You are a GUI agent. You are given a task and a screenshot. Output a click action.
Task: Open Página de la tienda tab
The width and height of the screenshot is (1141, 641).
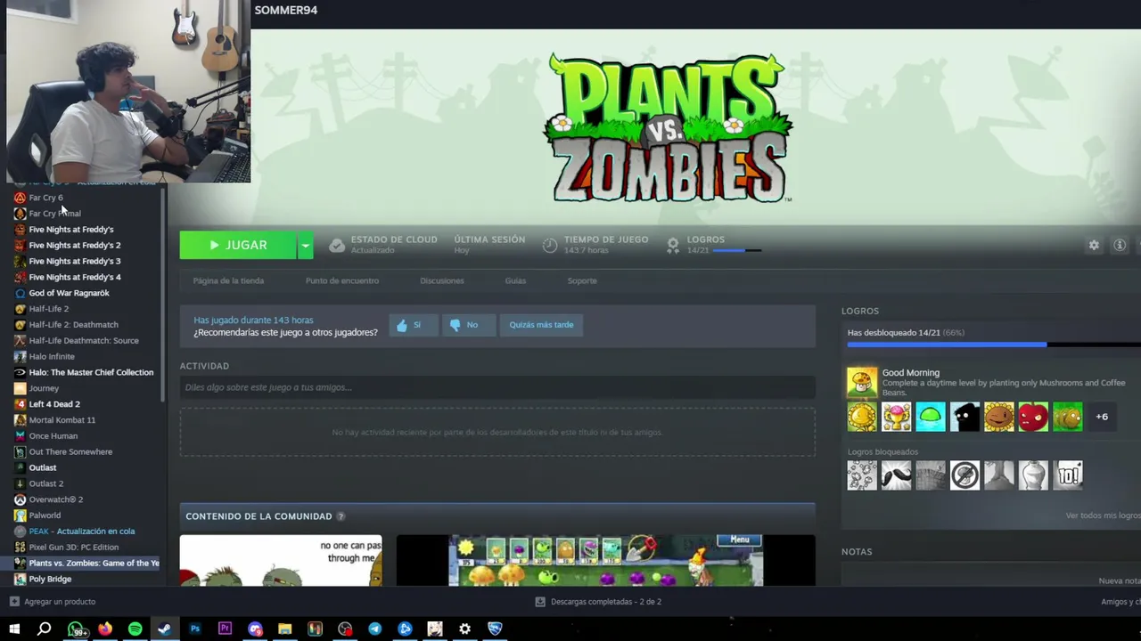coord(228,280)
